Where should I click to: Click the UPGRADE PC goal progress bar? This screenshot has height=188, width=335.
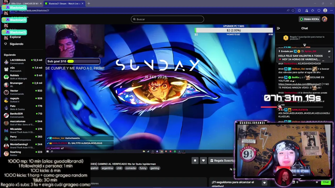click(x=234, y=30)
